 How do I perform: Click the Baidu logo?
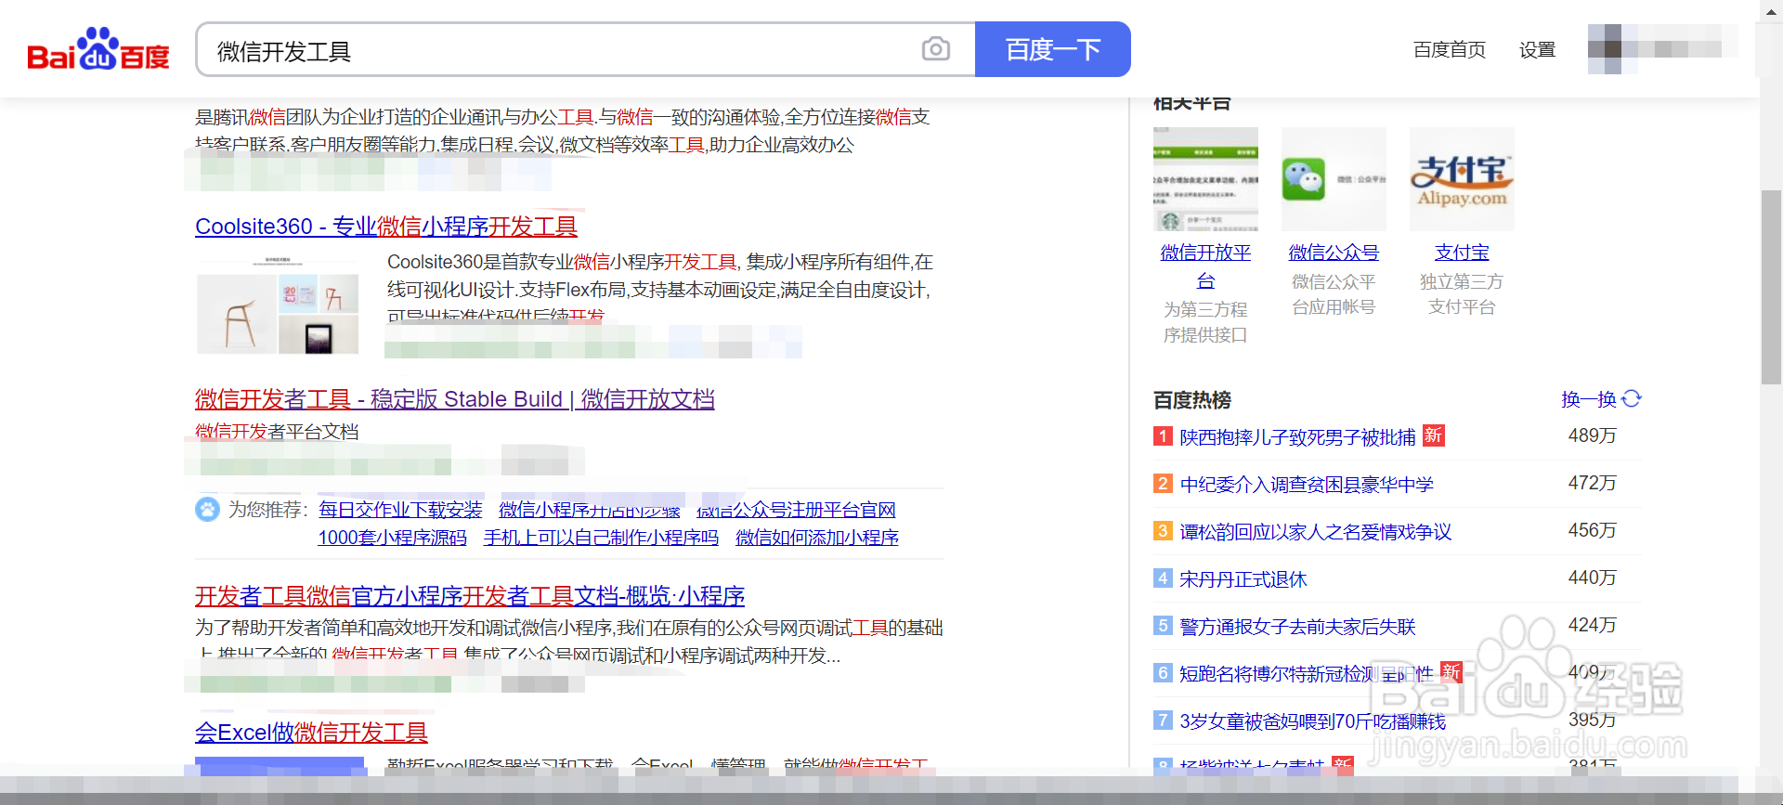[98, 49]
